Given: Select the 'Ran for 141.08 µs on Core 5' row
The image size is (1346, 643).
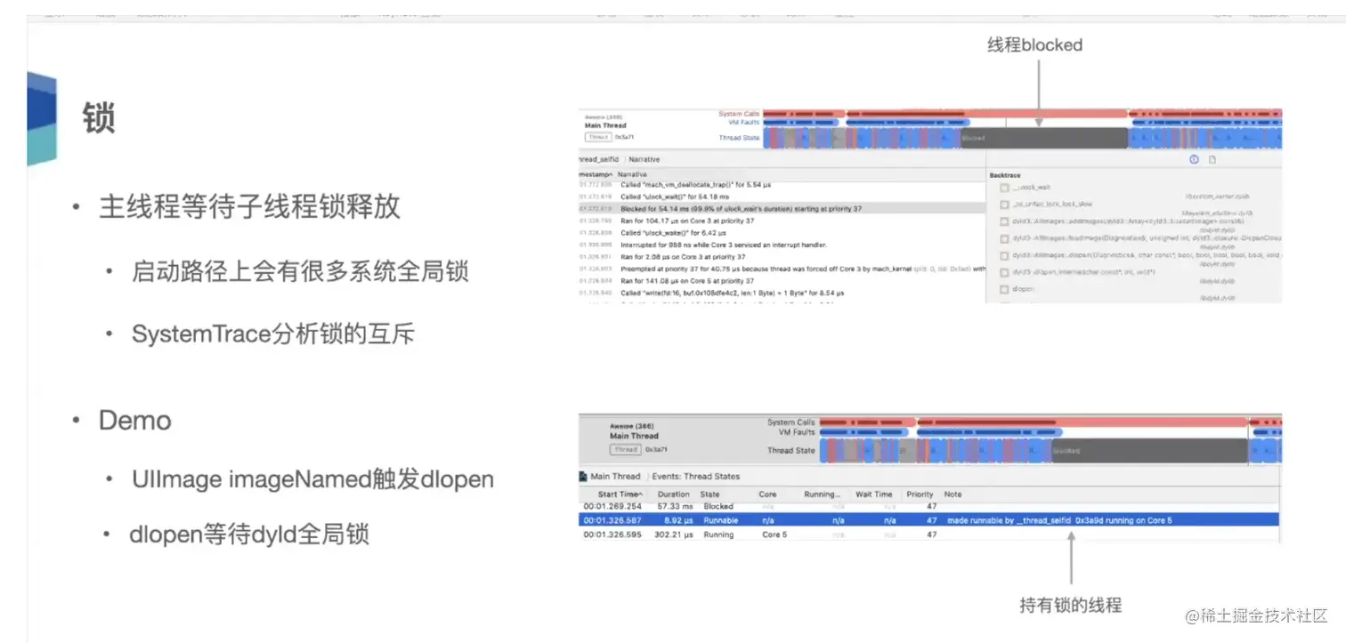Looking at the screenshot, I should click(x=782, y=281).
